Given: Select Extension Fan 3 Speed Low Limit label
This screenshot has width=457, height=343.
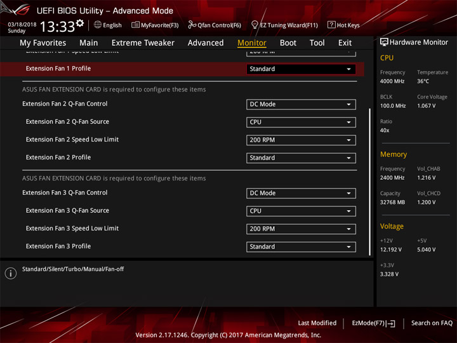Looking at the screenshot, I should point(72,229).
